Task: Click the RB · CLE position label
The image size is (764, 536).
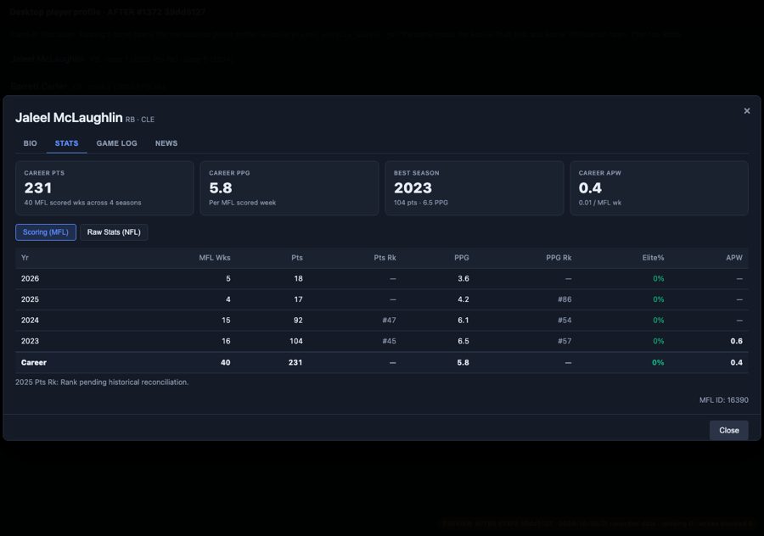Action: pyautogui.click(x=140, y=120)
